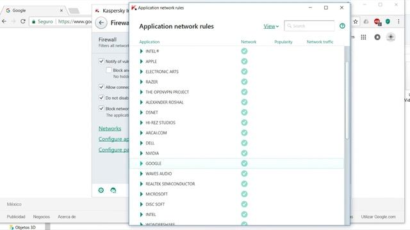410x230 pixels.
Task: Click the network status icon for MICROSOFT
Action: coord(244,194)
